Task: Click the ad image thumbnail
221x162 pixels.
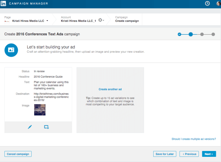Action: tap(39, 110)
